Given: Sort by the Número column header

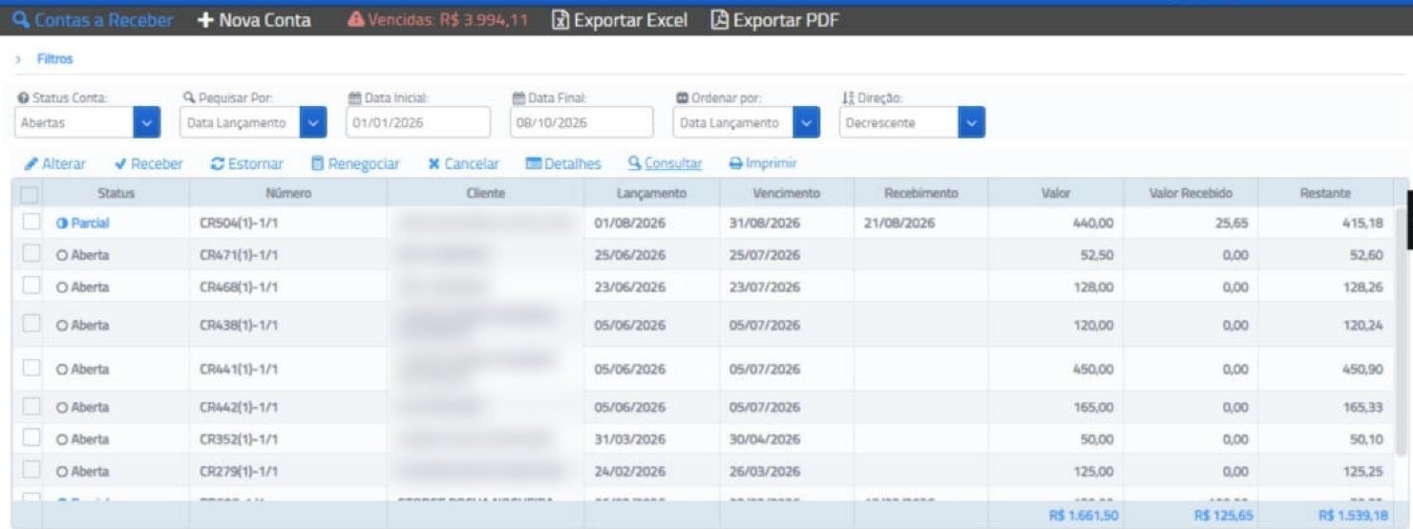Looking at the screenshot, I should tap(288, 193).
